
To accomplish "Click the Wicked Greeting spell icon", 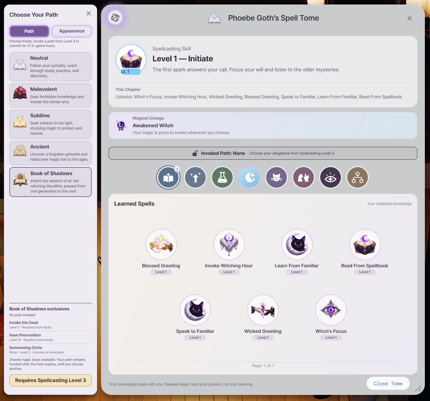I will click(263, 310).
